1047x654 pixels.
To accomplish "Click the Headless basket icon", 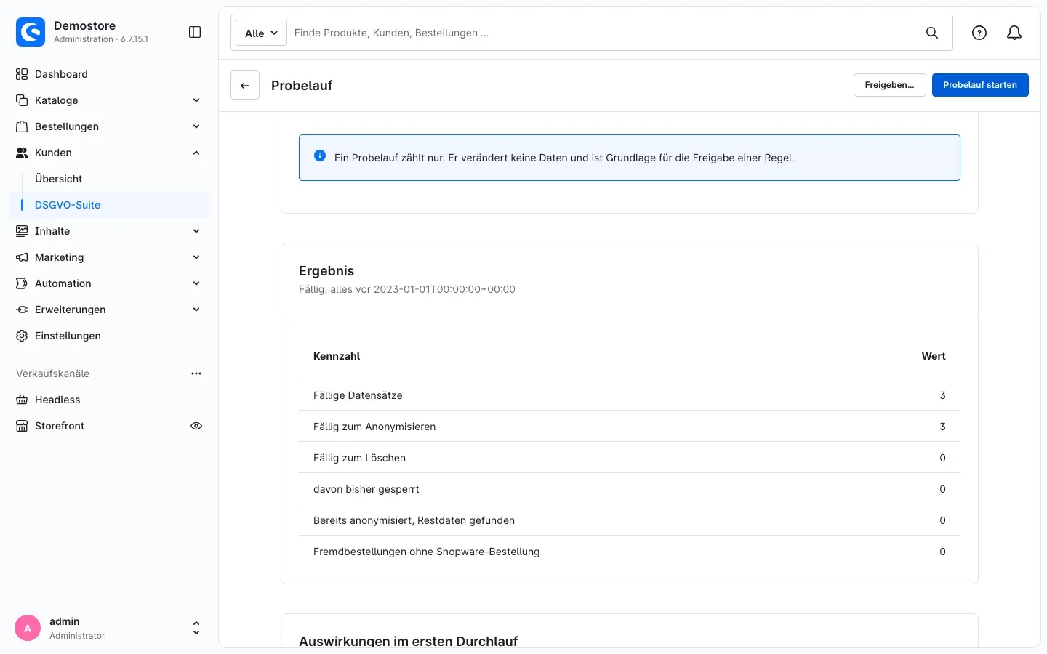I will click(22, 400).
